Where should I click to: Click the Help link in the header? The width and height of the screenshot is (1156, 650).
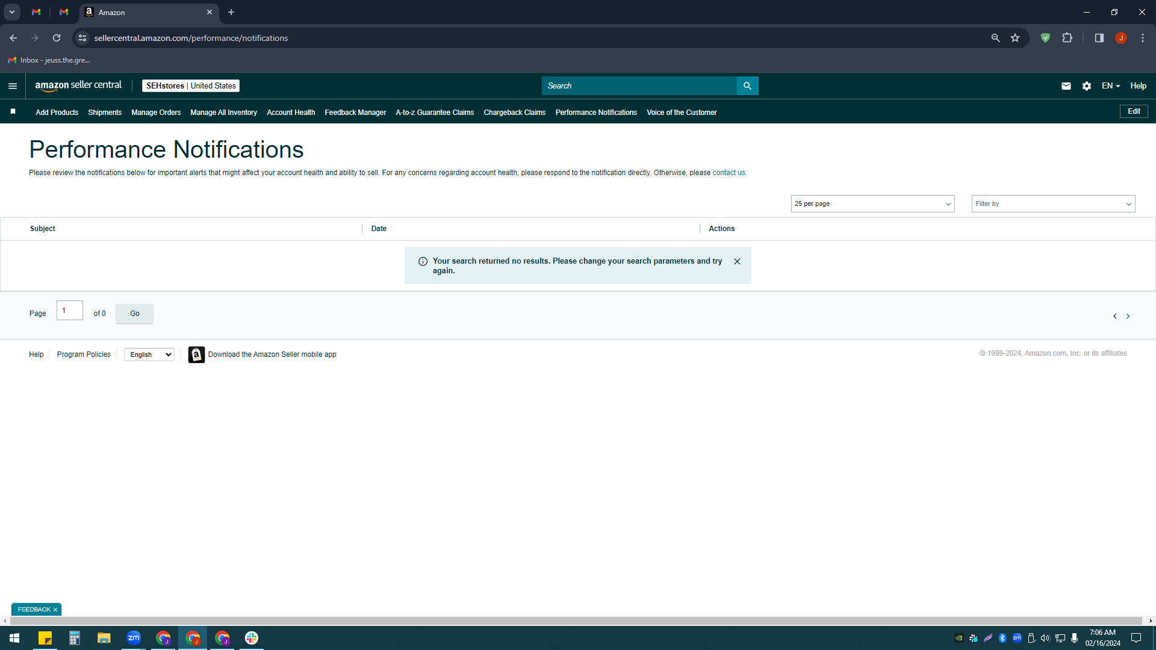pyautogui.click(x=1138, y=86)
